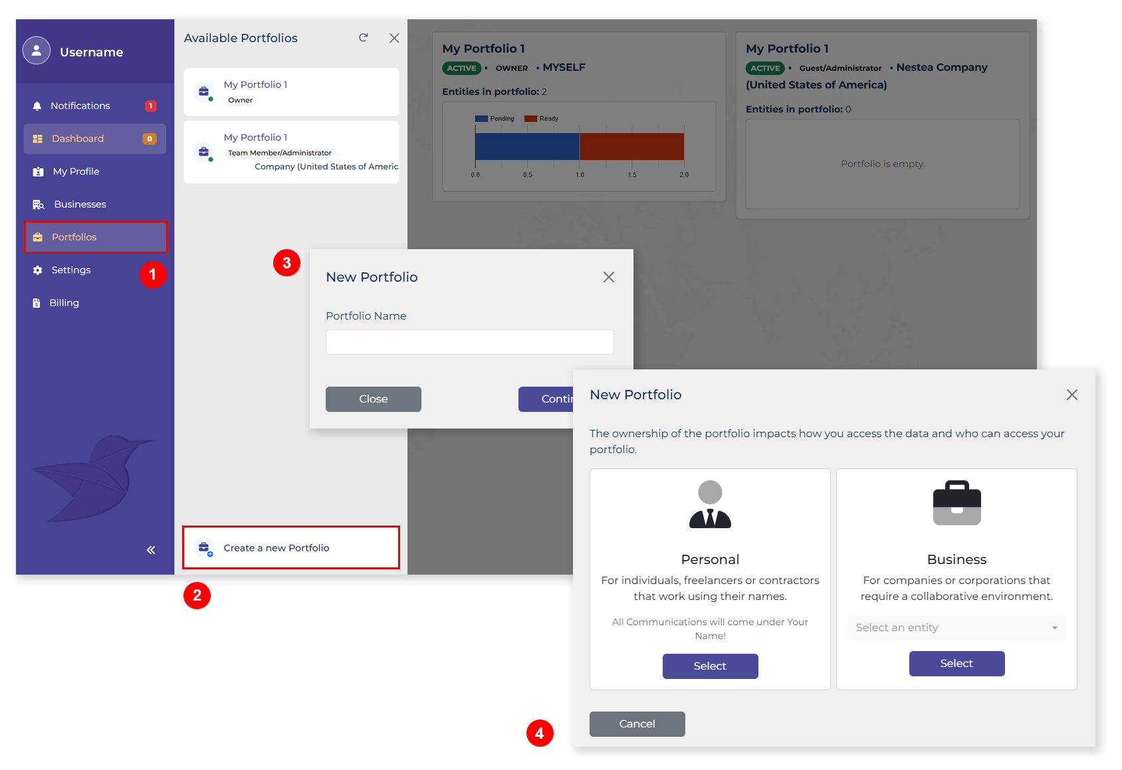This screenshot has height=770, width=1122.
Task: Open Businesses in the sidebar
Action: 94,204
